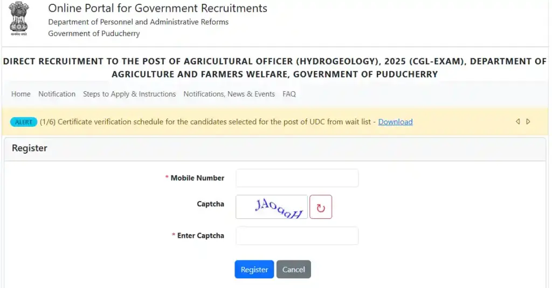Viewport: 552px width, 288px height.
Task: Open the Home menu item
Action: pyautogui.click(x=21, y=94)
